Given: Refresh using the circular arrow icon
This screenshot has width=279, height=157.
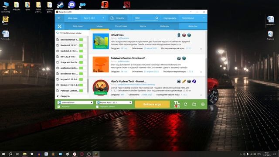Looking at the screenshot, I should 185,104.
